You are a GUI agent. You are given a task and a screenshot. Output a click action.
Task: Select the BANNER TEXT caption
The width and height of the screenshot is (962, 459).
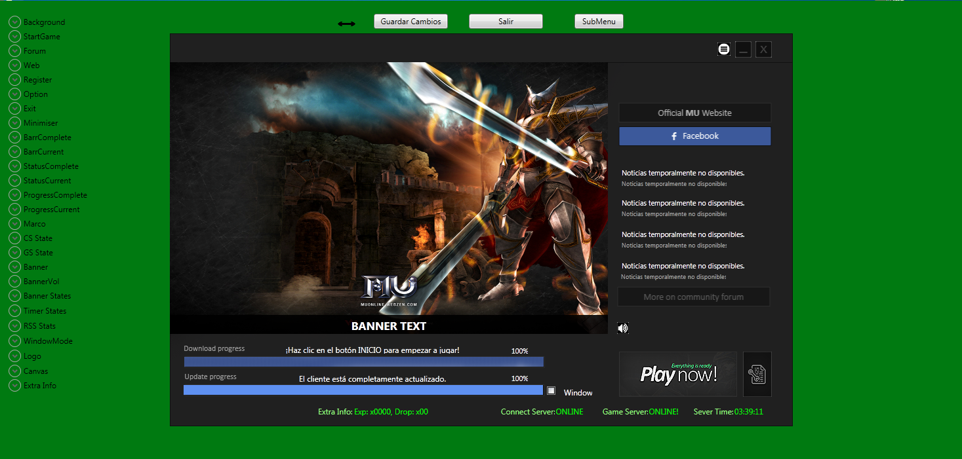click(x=389, y=326)
